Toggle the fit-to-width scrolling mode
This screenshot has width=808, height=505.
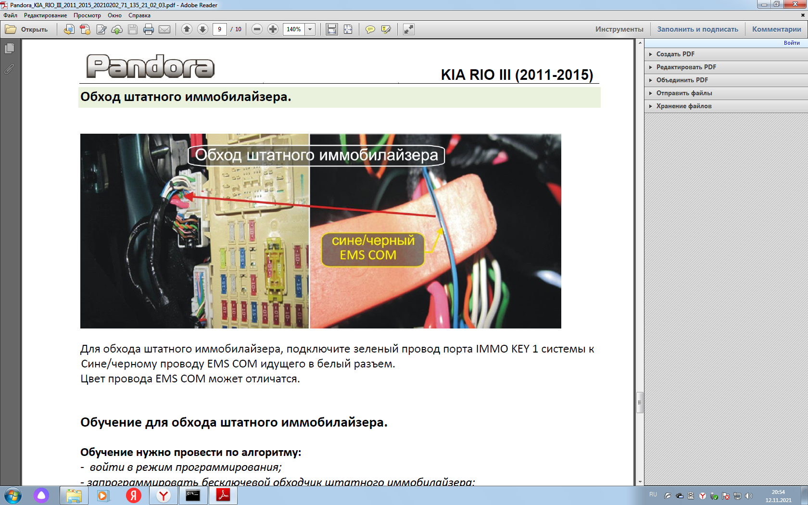332,29
